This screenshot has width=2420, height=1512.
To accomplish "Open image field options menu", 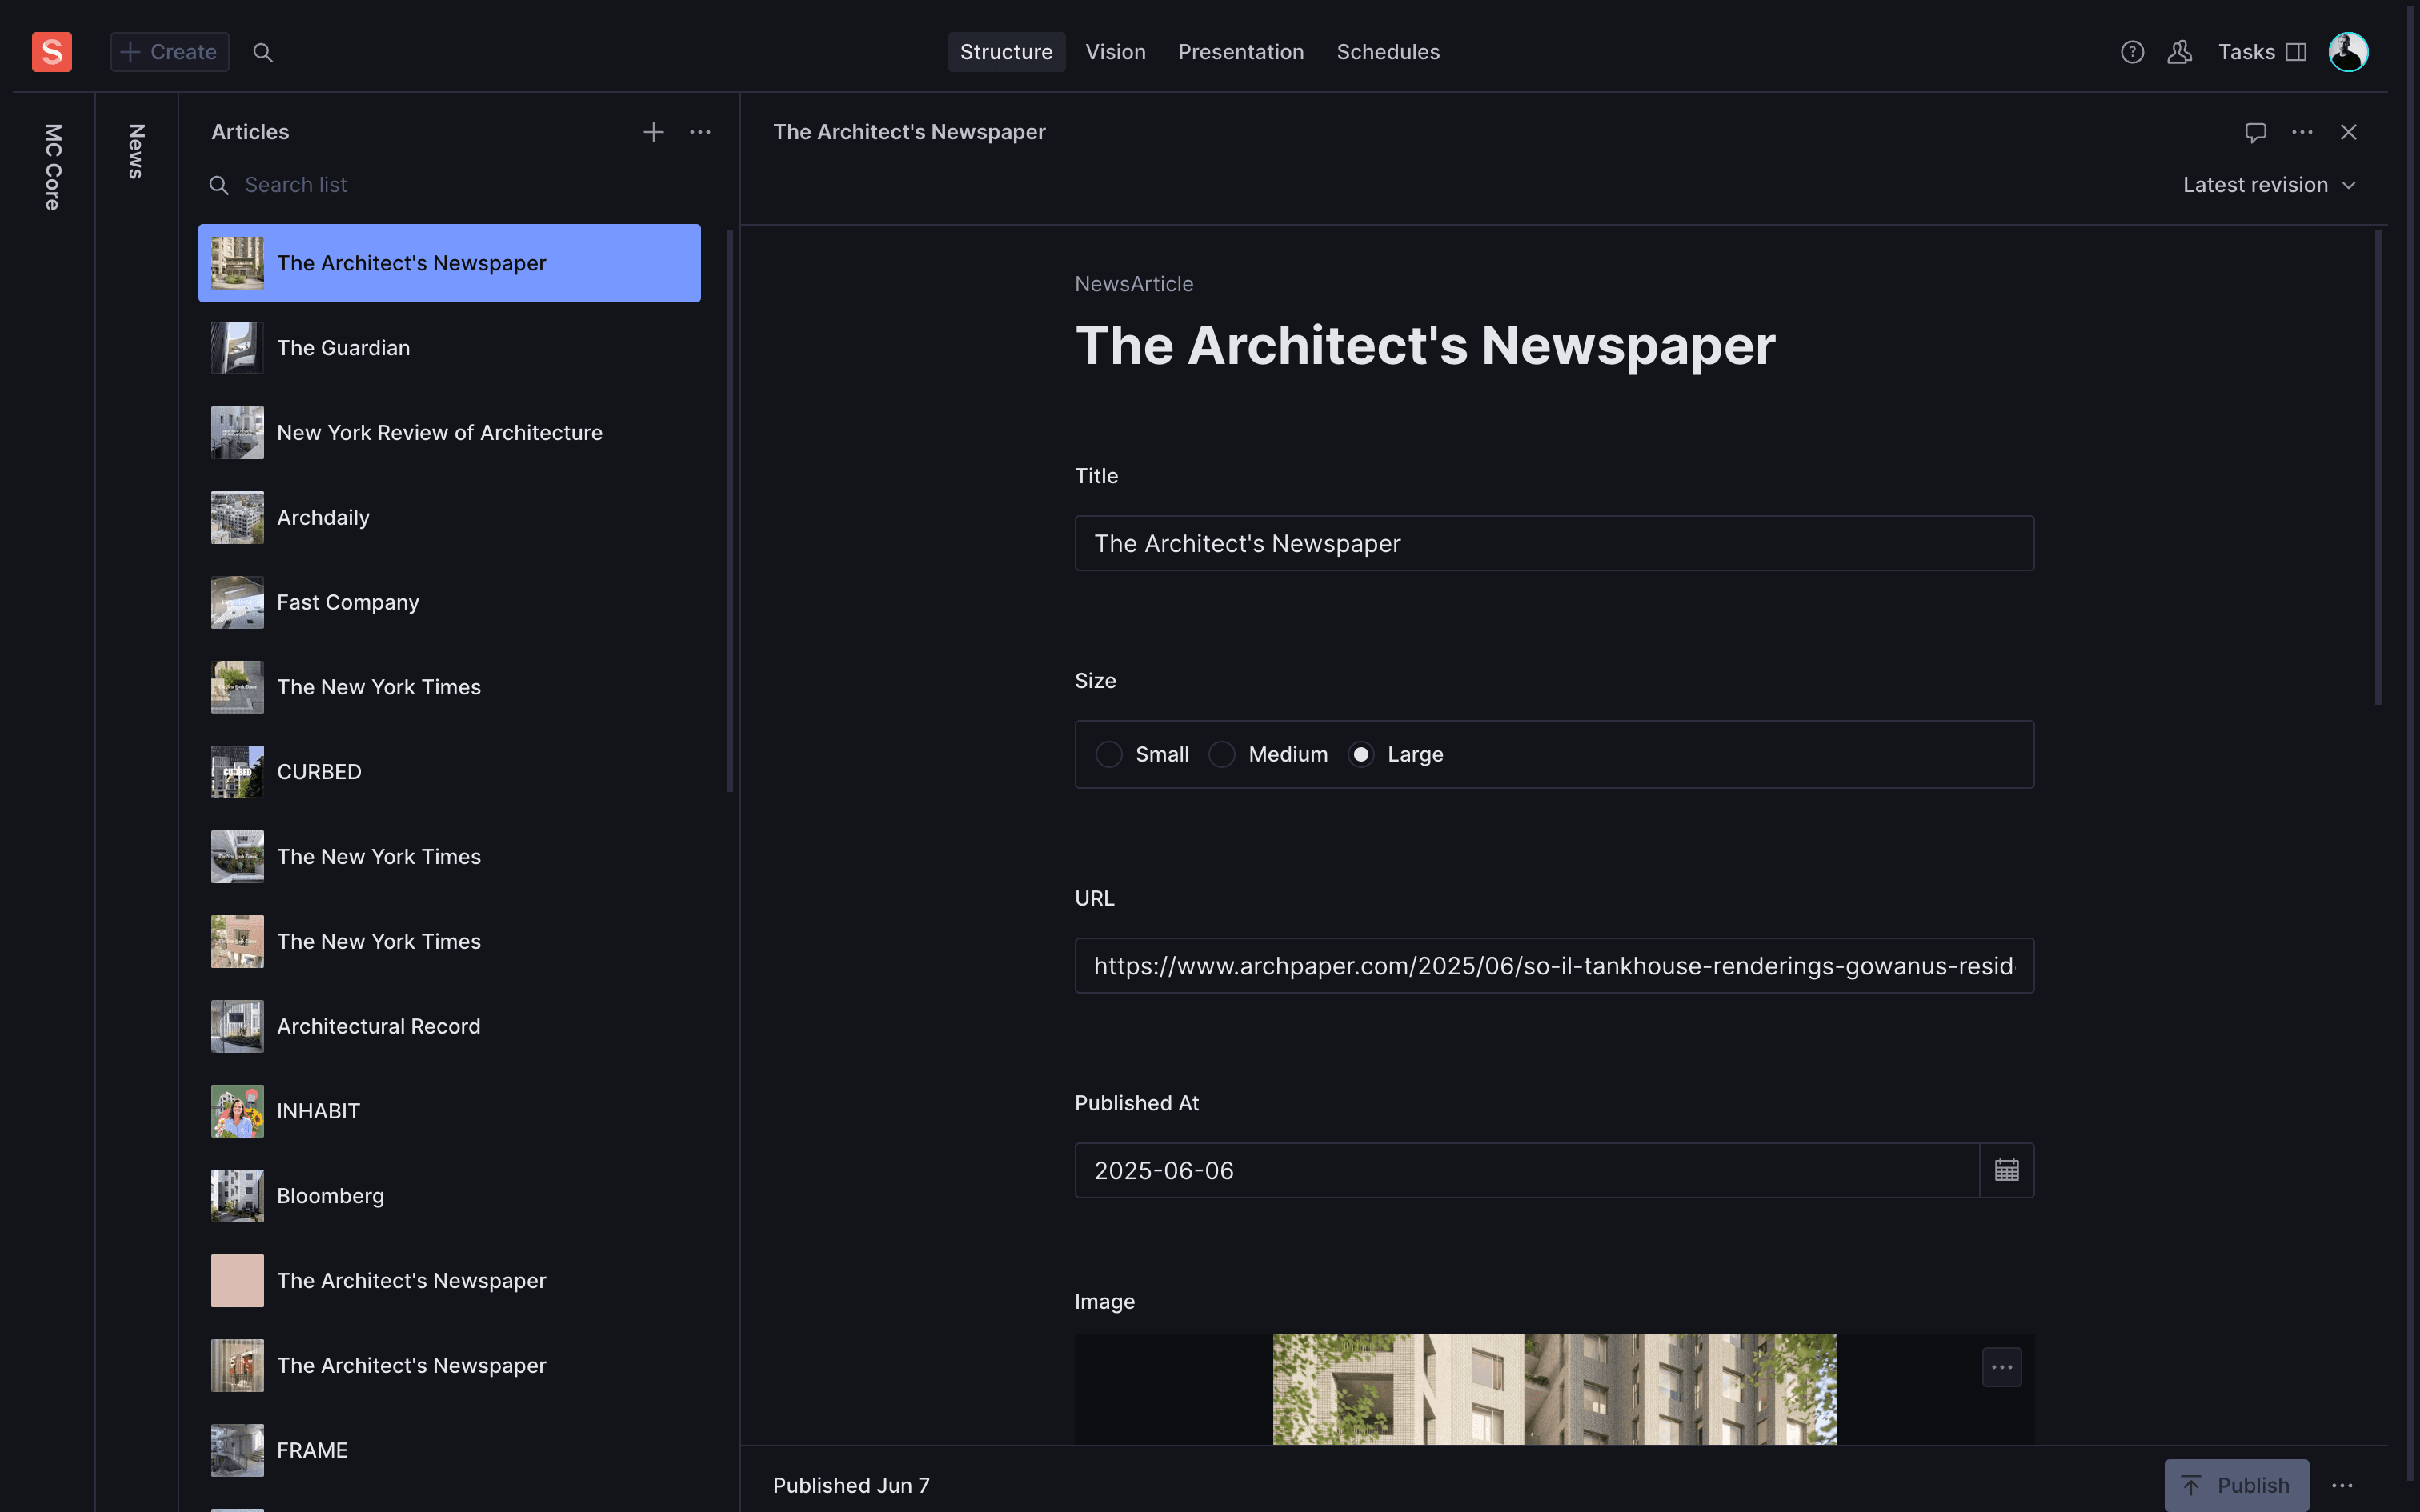I will pyautogui.click(x=2001, y=1367).
